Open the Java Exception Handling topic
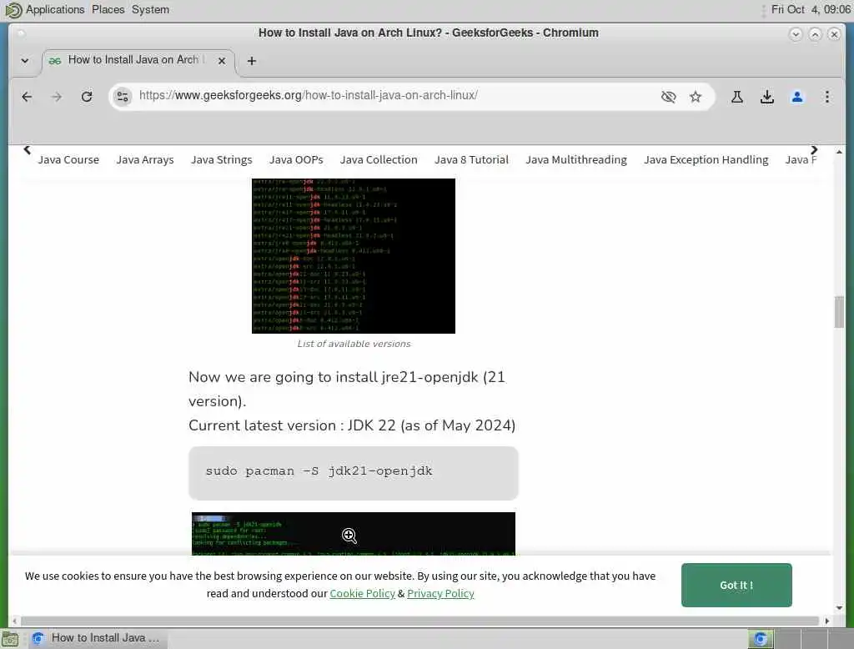854x649 pixels. (706, 159)
